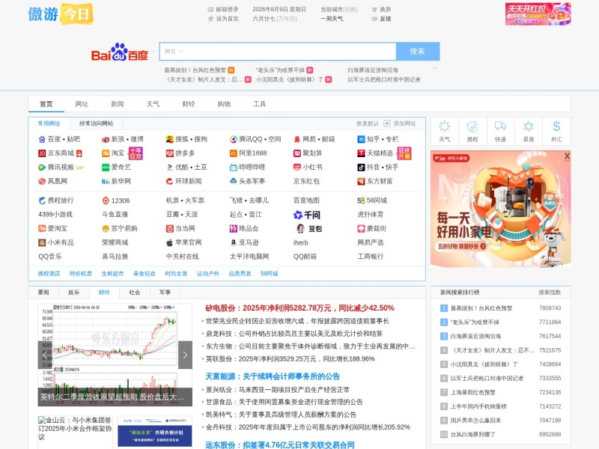Open 天富能源 accounting firm announcement link

(273, 376)
